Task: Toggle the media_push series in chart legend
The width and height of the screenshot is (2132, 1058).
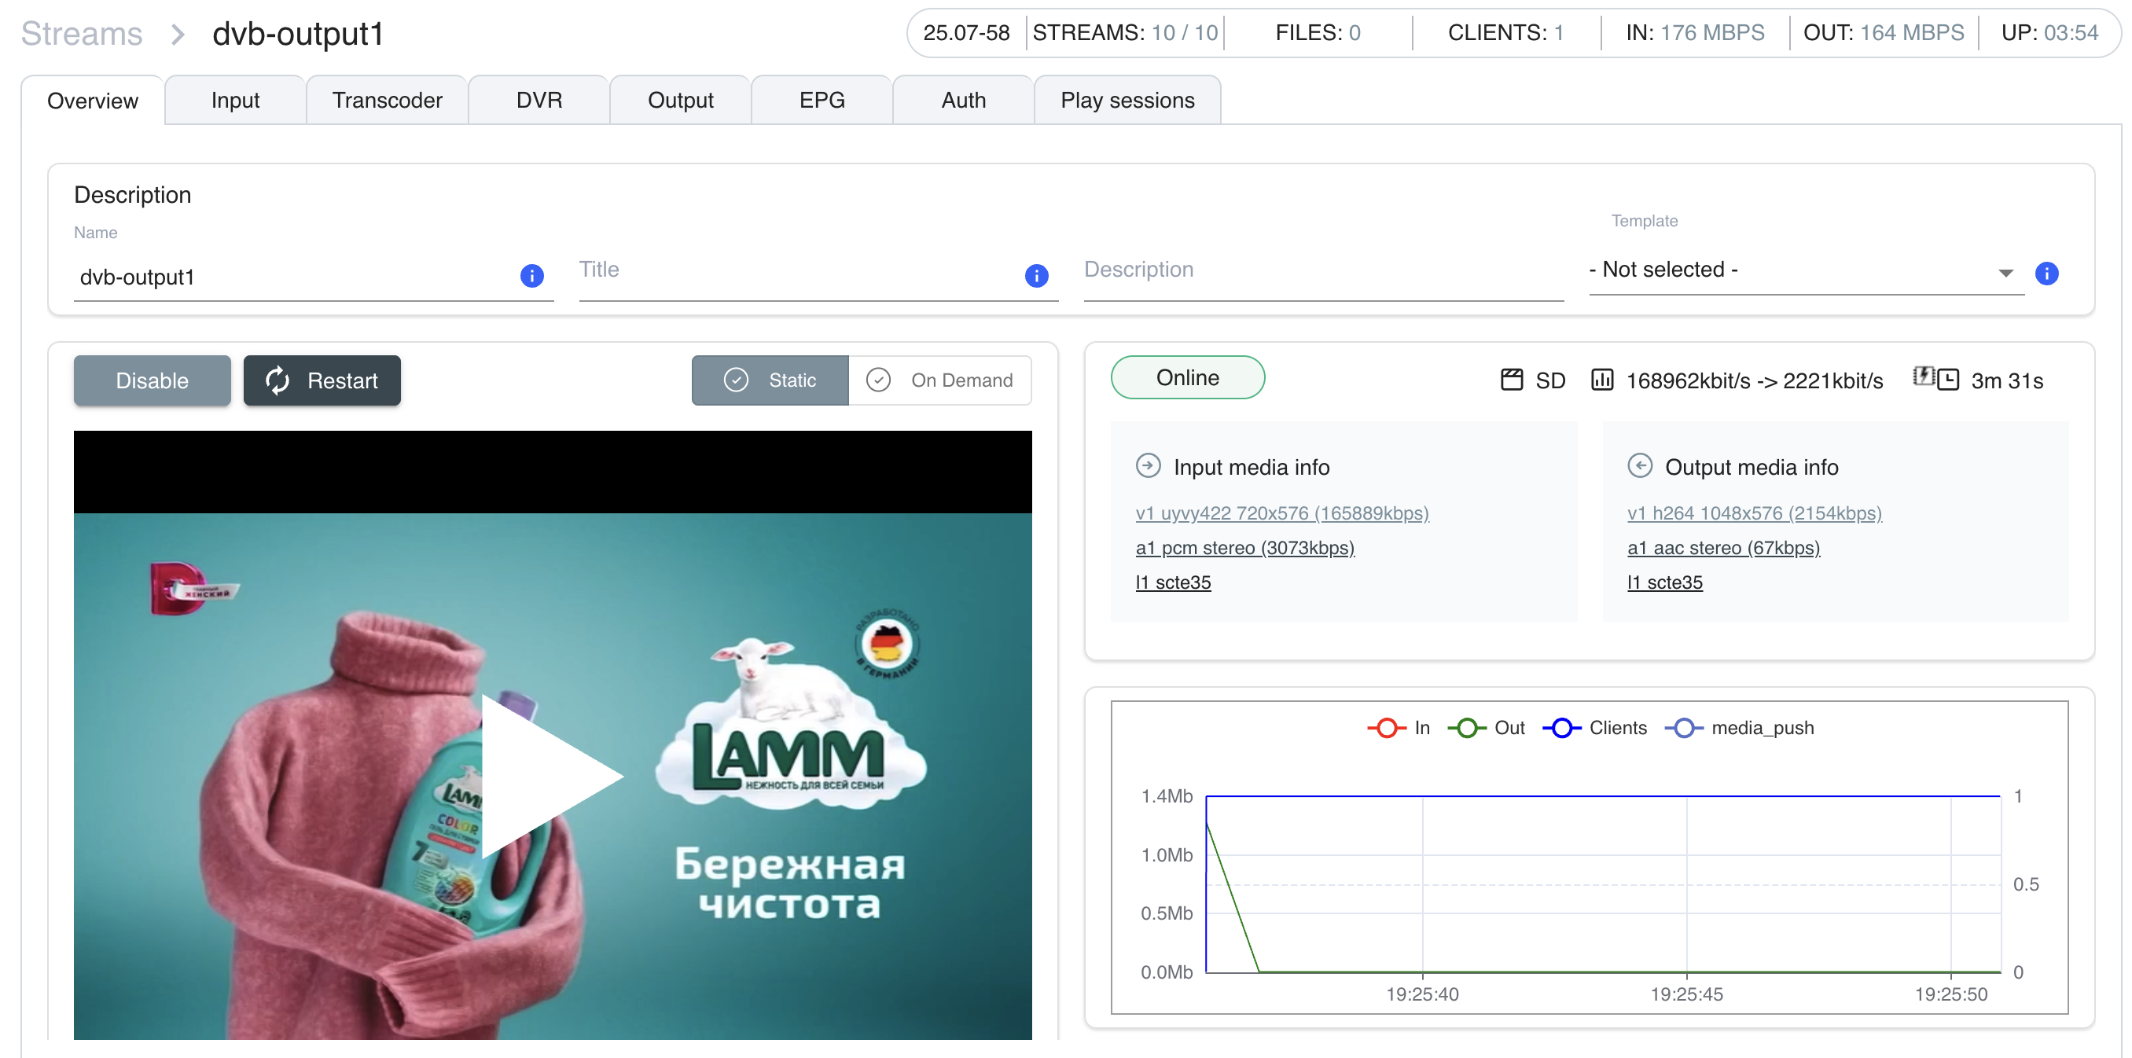Action: click(x=1739, y=728)
